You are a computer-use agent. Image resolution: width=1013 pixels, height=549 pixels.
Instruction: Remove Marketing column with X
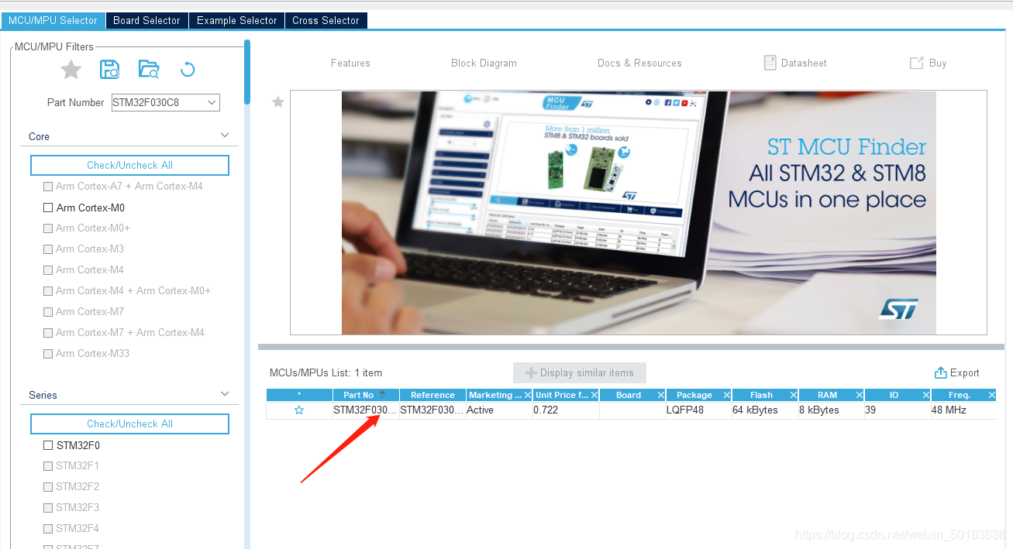pyautogui.click(x=527, y=395)
